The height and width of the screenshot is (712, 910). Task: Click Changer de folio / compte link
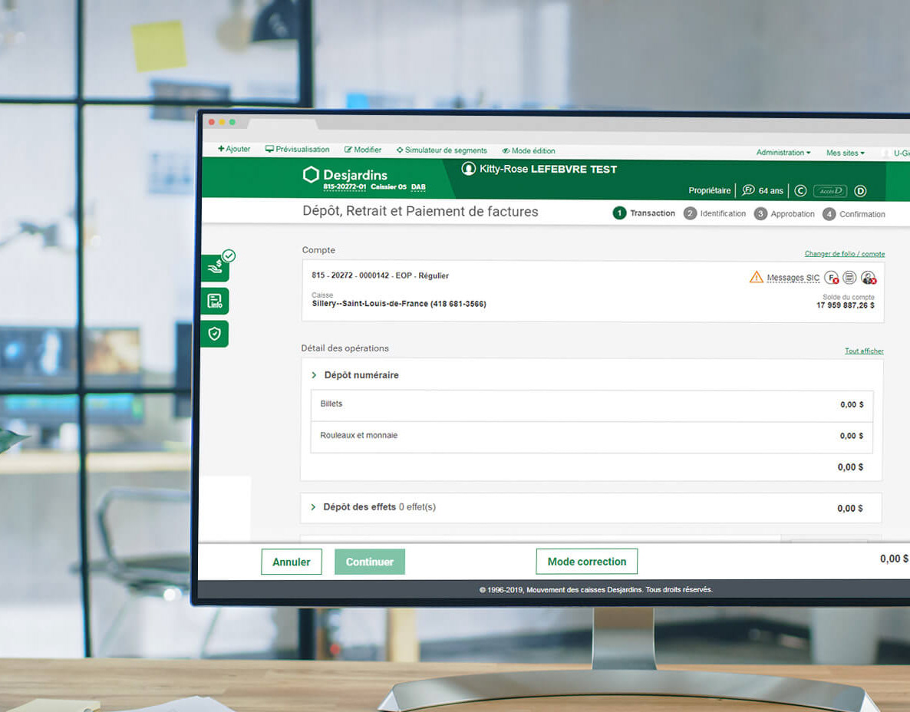[x=845, y=254]
